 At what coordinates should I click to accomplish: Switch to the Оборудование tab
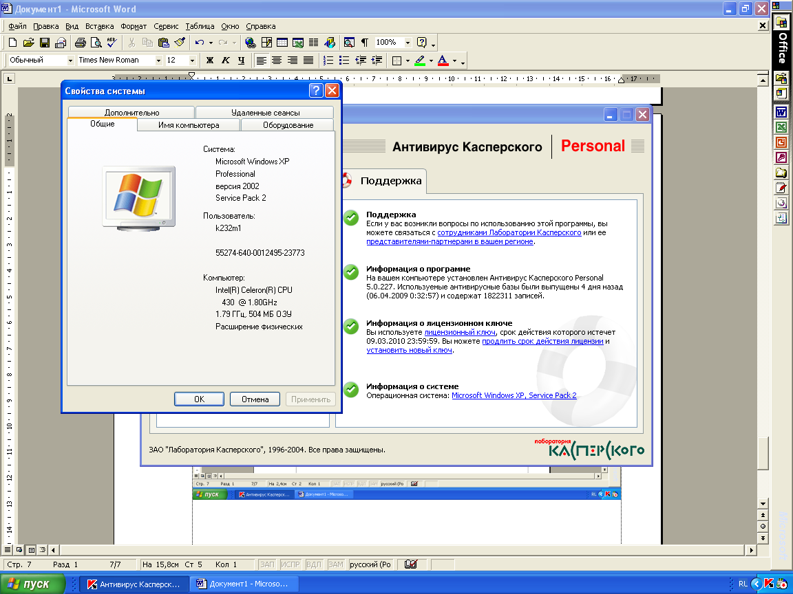point(288,124)
